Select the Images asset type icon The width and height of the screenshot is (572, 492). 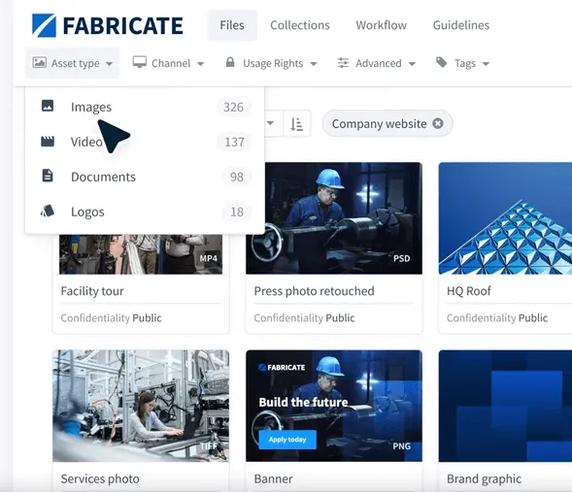[48, 106]
